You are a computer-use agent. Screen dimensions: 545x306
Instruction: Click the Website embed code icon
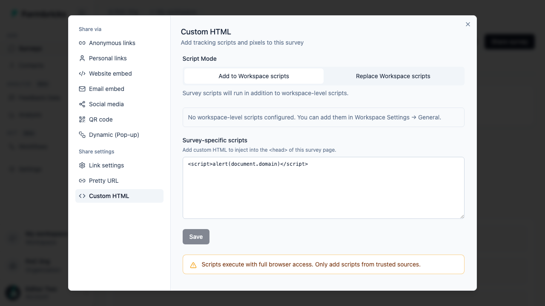(82, 74)
